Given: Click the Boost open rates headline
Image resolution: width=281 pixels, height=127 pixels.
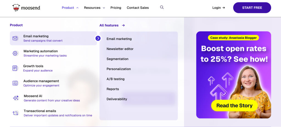Looking at the screenshot, I should pyautogui.click(x=234, y=54).
